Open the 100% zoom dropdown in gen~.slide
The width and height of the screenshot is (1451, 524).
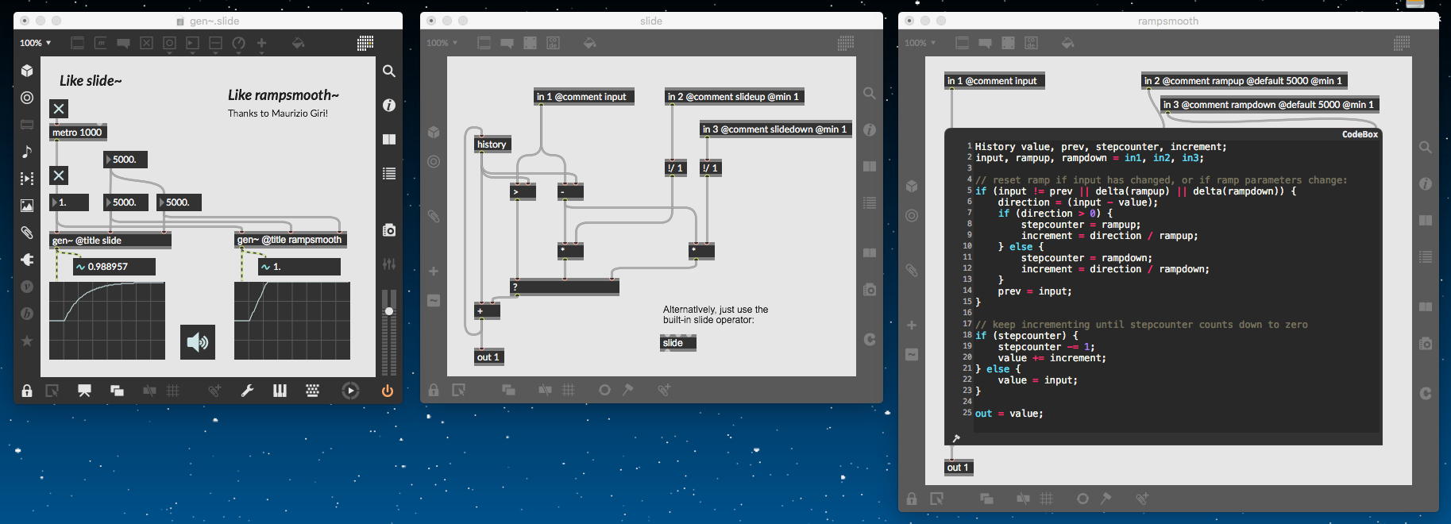[x=36, y=43]
